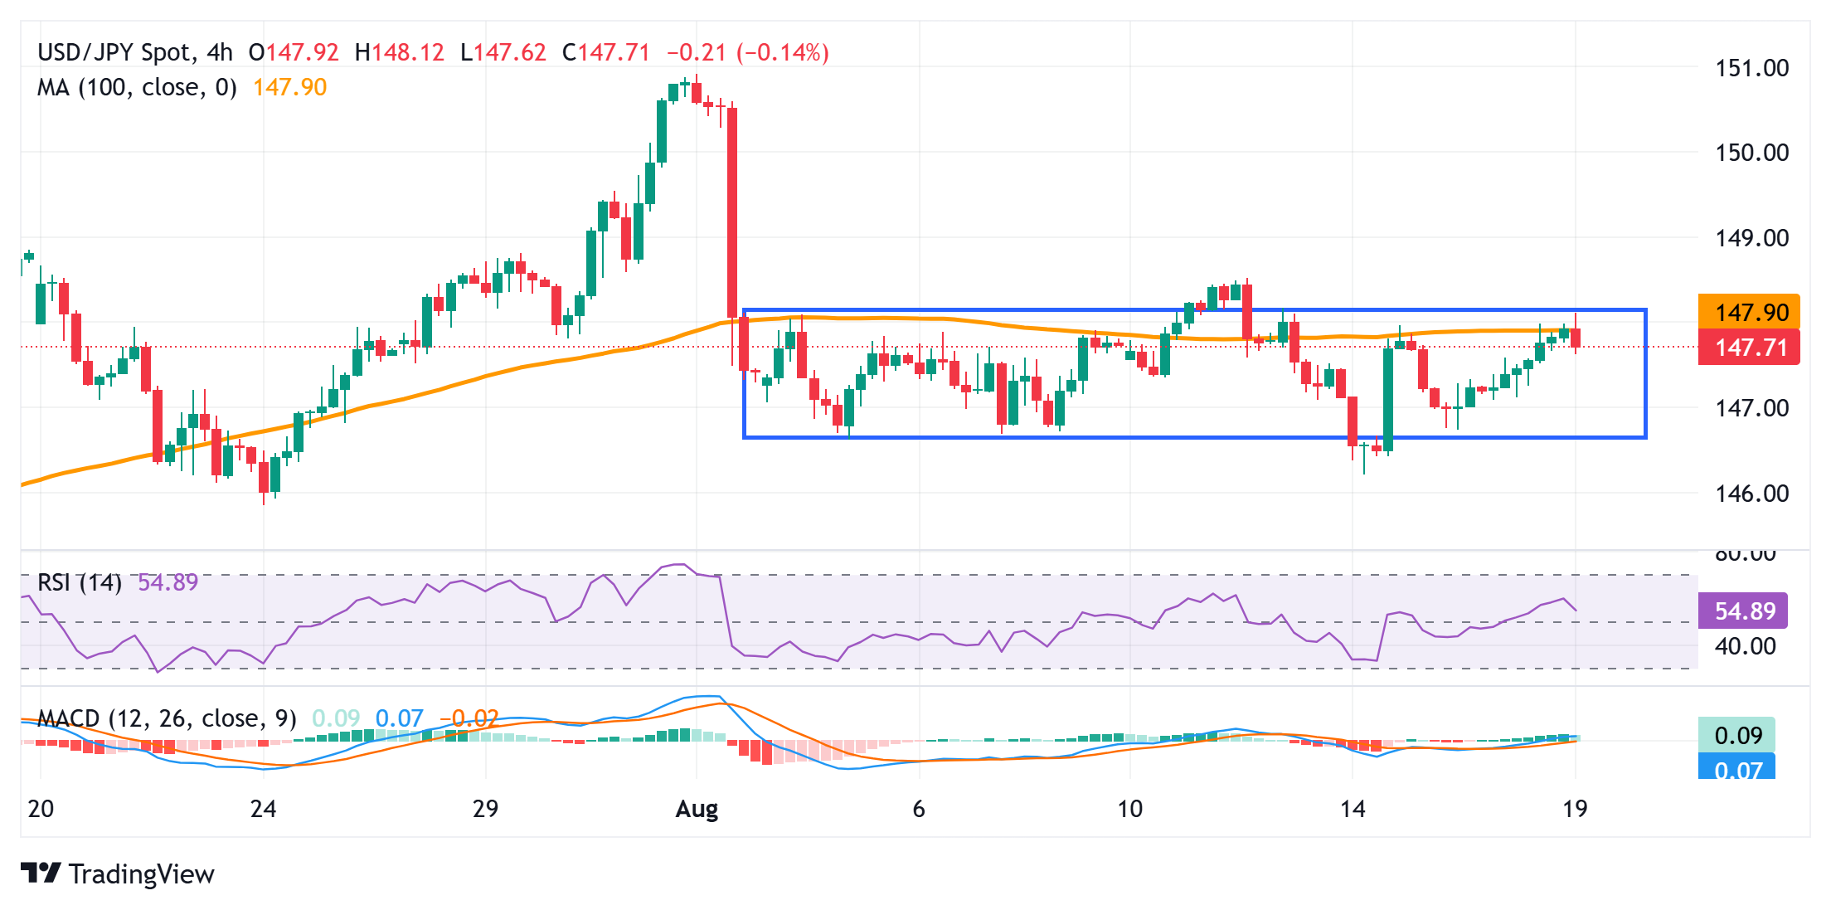Viewport: 1831px width, 910px height.
Task: Click the blue 0.07 MACD signal tag
Action: 1736,768
